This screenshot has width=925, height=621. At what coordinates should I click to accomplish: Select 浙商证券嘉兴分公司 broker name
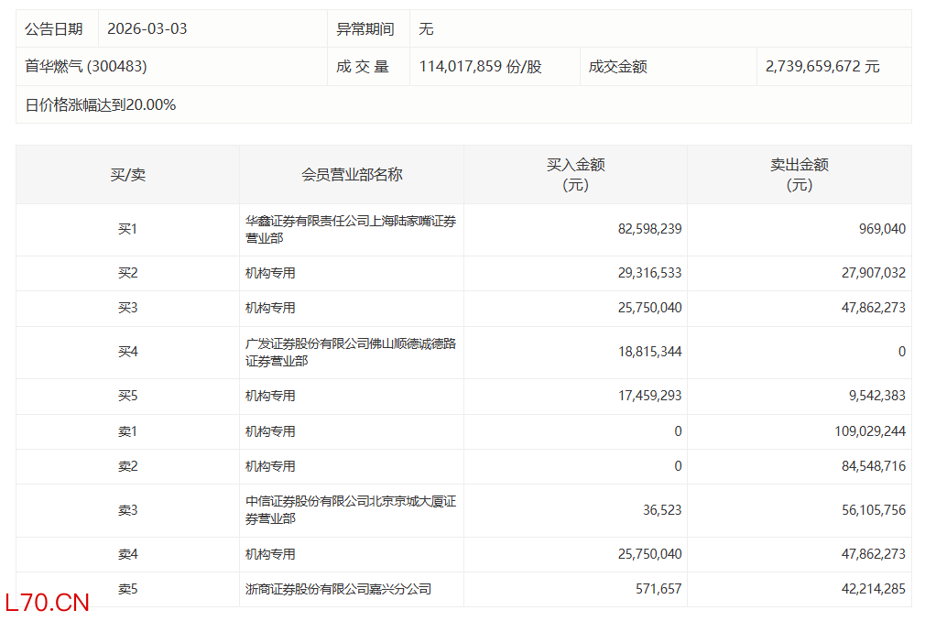tap(338, 589)
